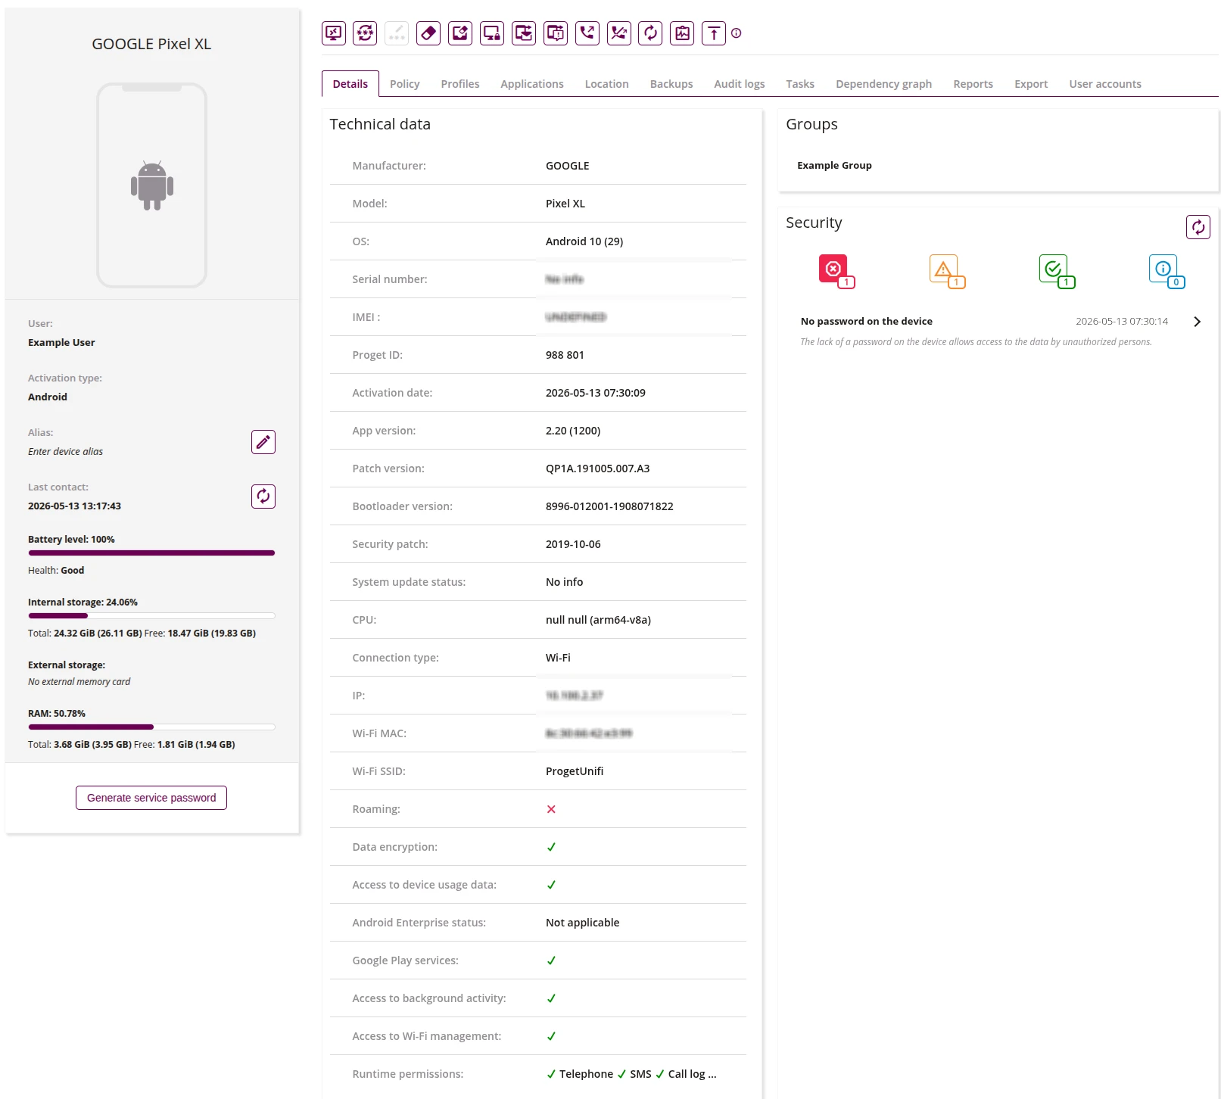Viewport: 1221px width, 1099px height.
Task: Click the remote desktop connection icon
Action: 334,33
